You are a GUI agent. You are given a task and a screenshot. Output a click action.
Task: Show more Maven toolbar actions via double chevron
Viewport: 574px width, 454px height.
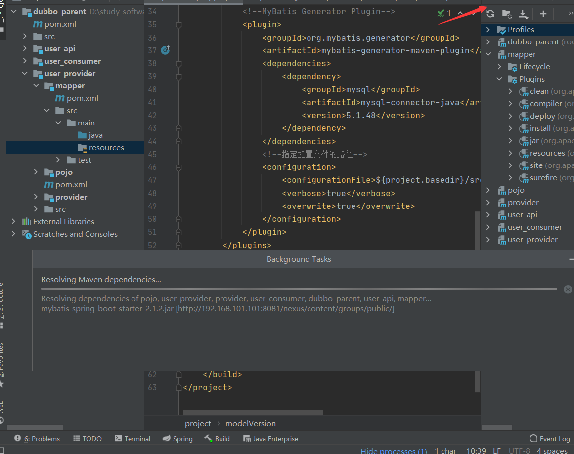(x=571, y=14)
